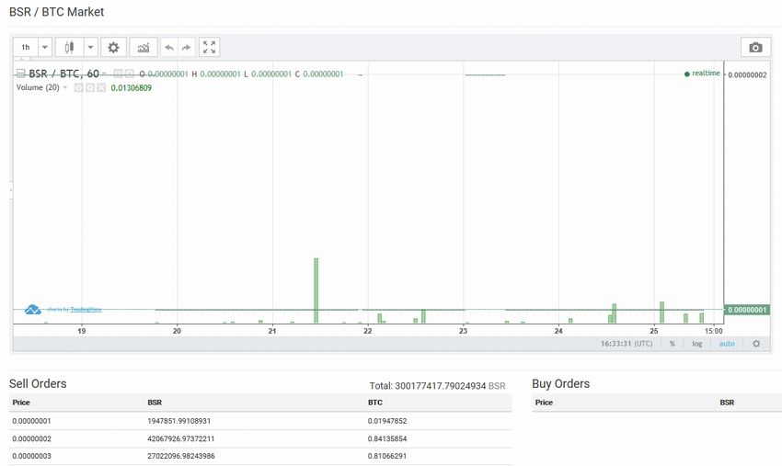782x466 pixels.
Task: Click the Price header in Sell Orders
Action: [21, 403]
